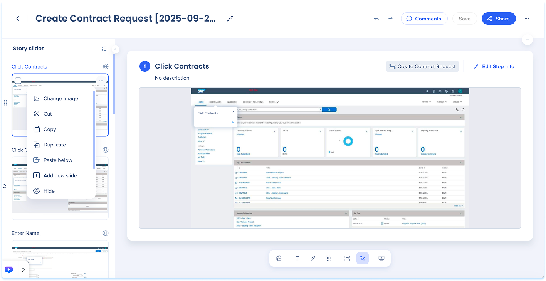Choose the blur dotted-grid tool

point(328,258)
